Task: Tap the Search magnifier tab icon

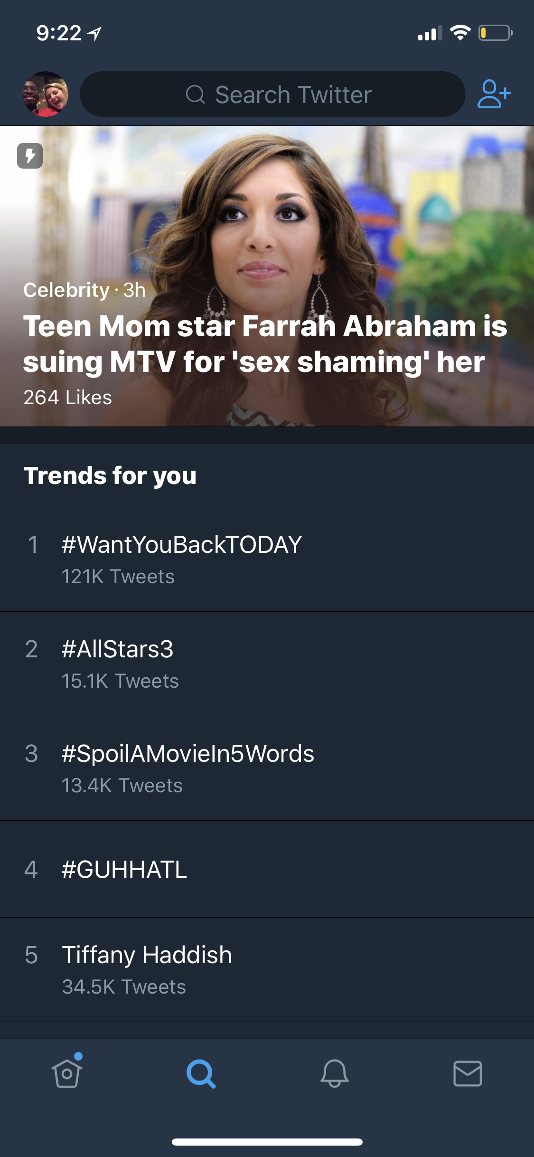Action: (201, 1073)
